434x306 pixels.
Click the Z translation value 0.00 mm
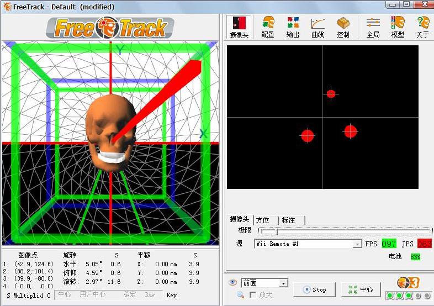[166, 282]
